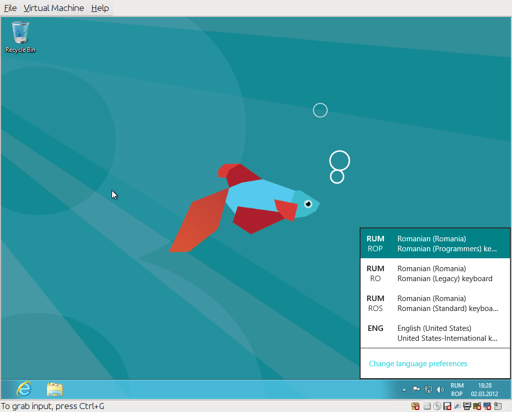The image size is (512, 412).
Task: Select English United States-International keyboard
Action: 435,333
